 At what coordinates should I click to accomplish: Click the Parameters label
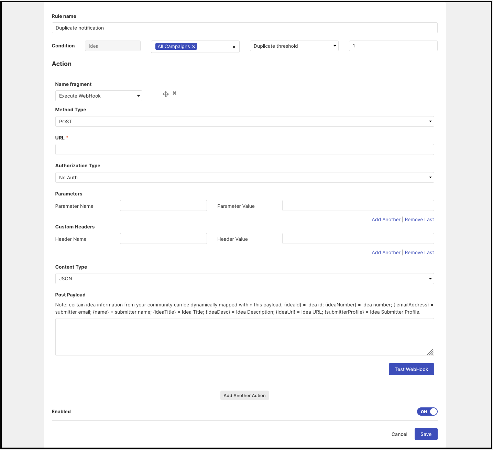coord(69,194)
